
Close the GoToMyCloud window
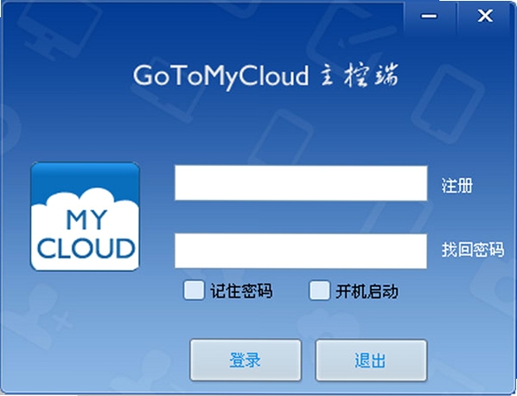(x=485, y=16)
